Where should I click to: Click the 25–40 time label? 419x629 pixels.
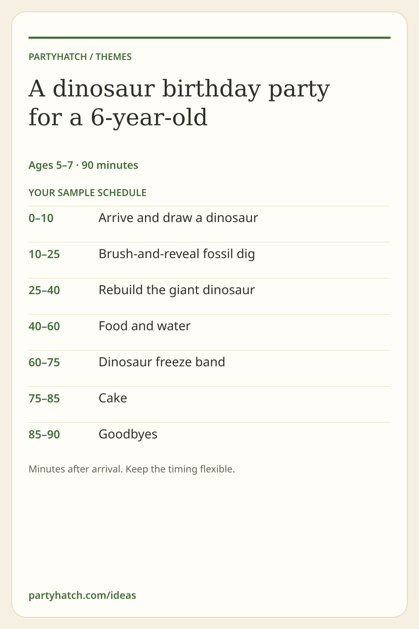coord(44,290)
